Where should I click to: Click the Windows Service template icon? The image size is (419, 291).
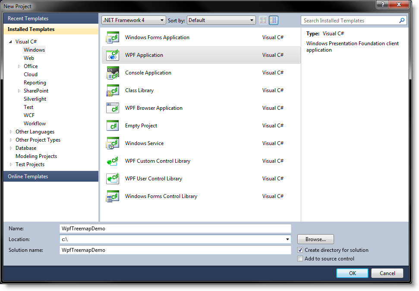coord(113,144)
